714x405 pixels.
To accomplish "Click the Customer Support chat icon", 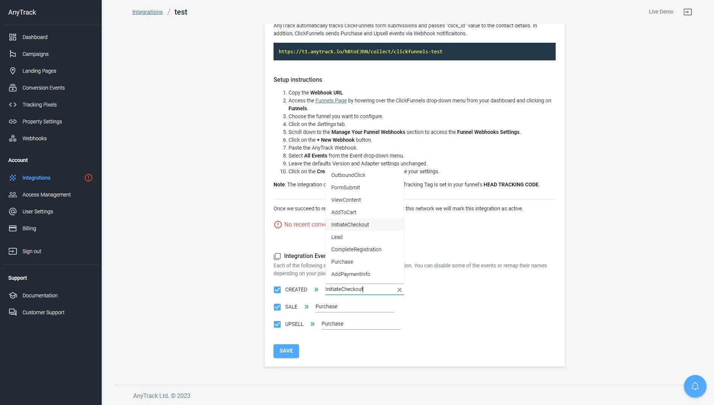I will pos(13,312).
